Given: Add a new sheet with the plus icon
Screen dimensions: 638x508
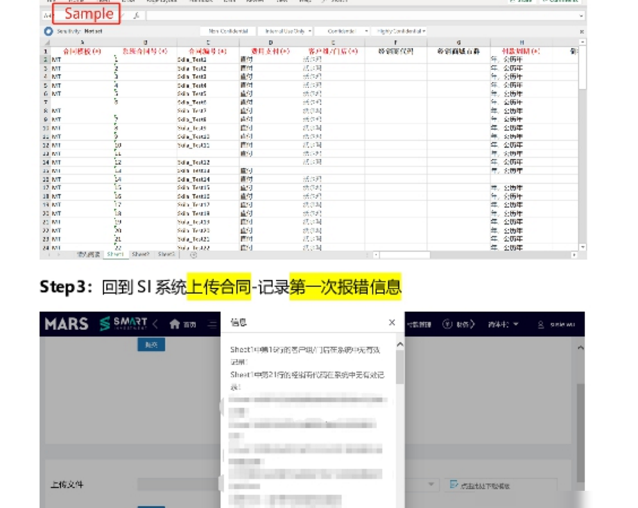Looking at the screenshot, I should (x=194, y=255).
